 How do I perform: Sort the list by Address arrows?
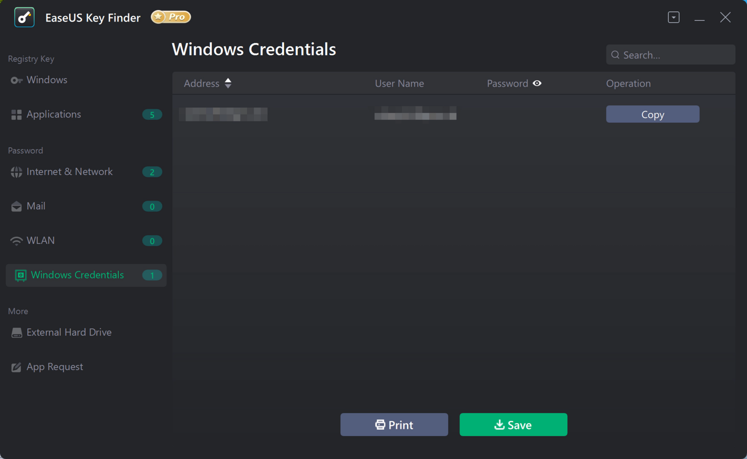228,83
